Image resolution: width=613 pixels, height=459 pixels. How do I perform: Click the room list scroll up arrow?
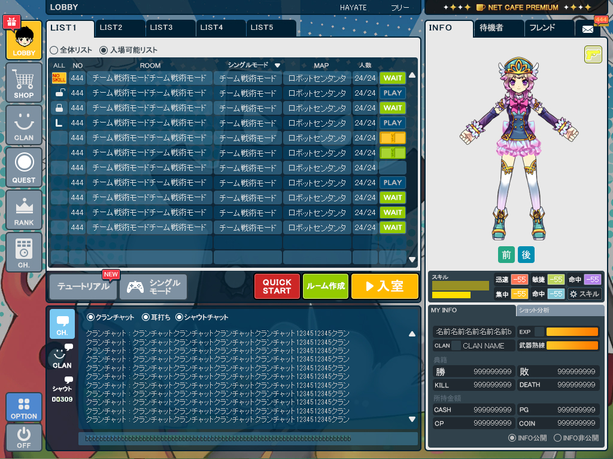412,75
